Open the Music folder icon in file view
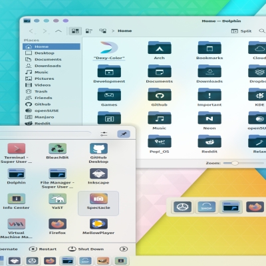266x266 pixels. coord(160,121)
